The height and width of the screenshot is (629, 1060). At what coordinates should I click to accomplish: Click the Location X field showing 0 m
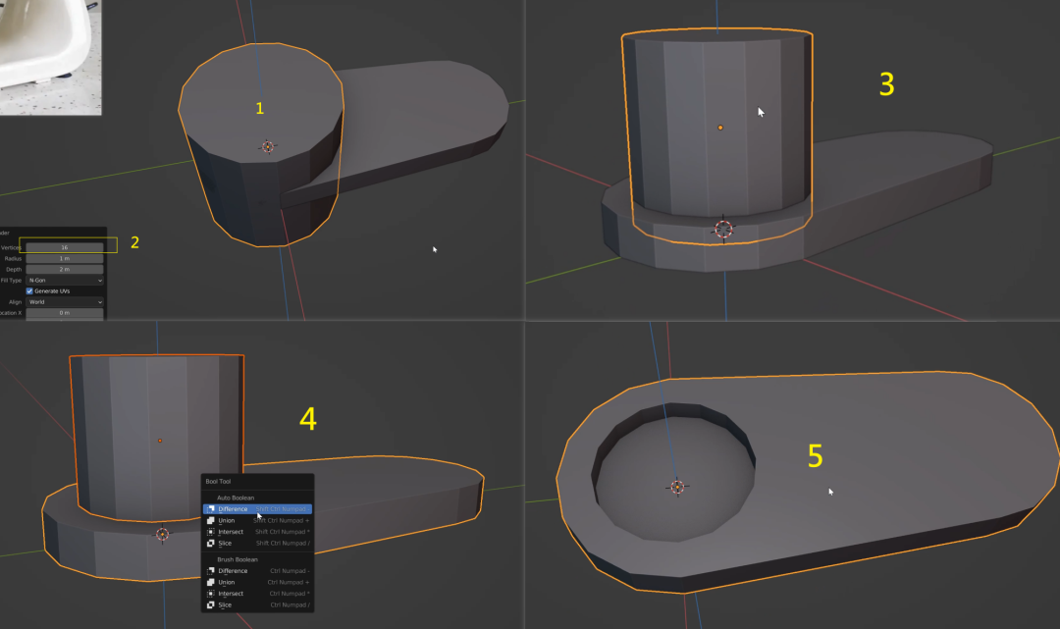click(x=64, y=313)
